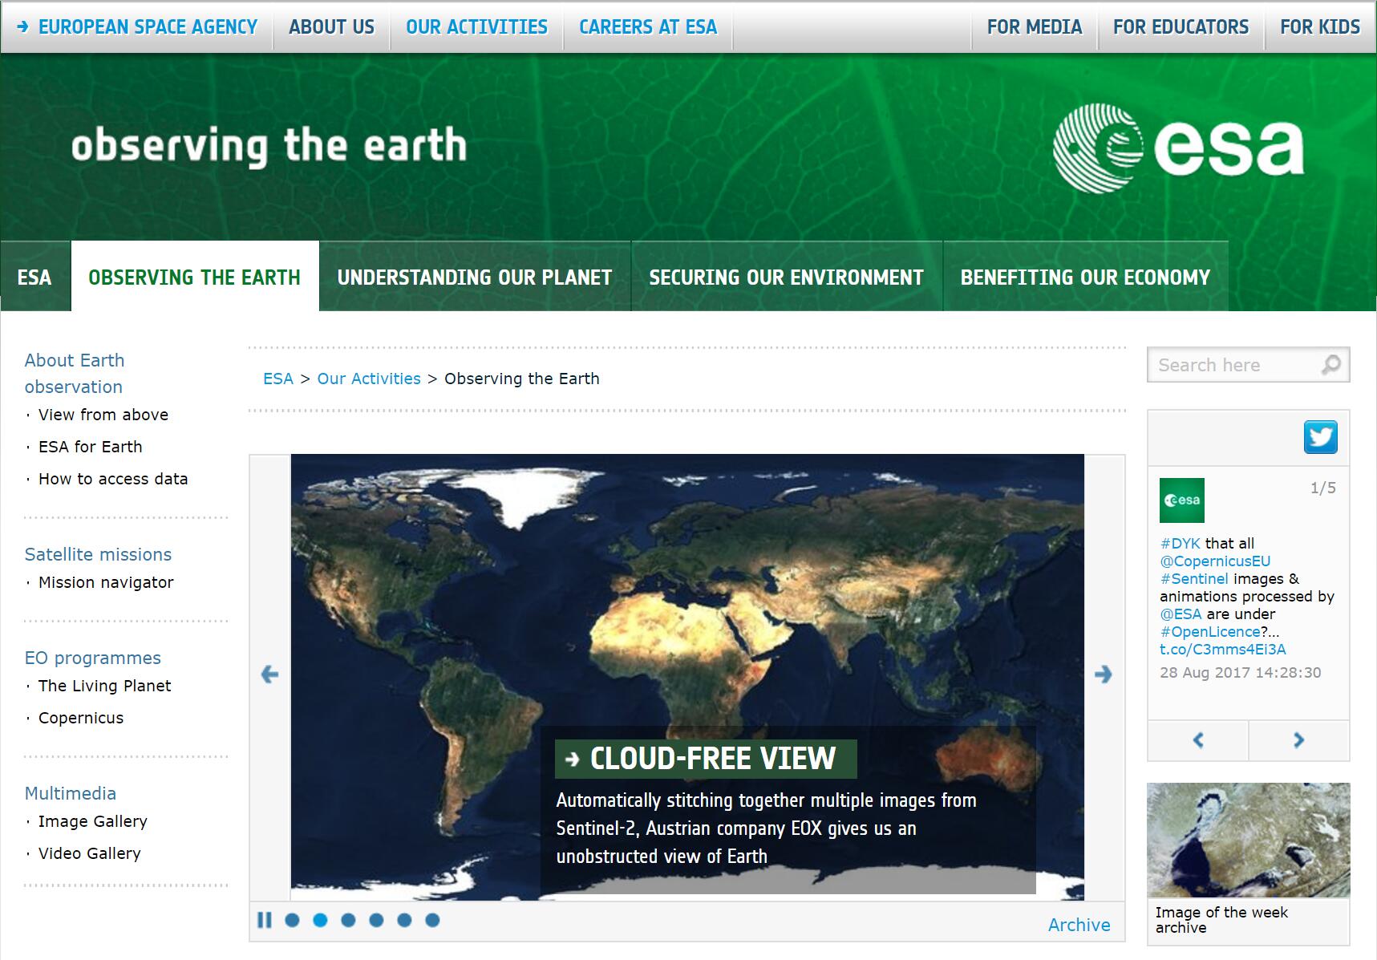Open the Twitter bird icon
This screenshot has height=960, width=1377.
pyautogui.click(x=1320, y=437)
